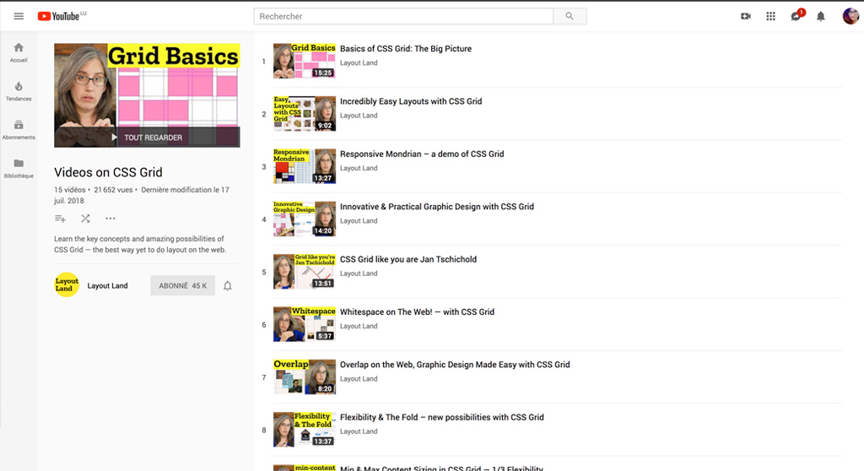864x471 pixels.
Task: Click TOUT REGARDER to play all
Action: click(147, 138)
